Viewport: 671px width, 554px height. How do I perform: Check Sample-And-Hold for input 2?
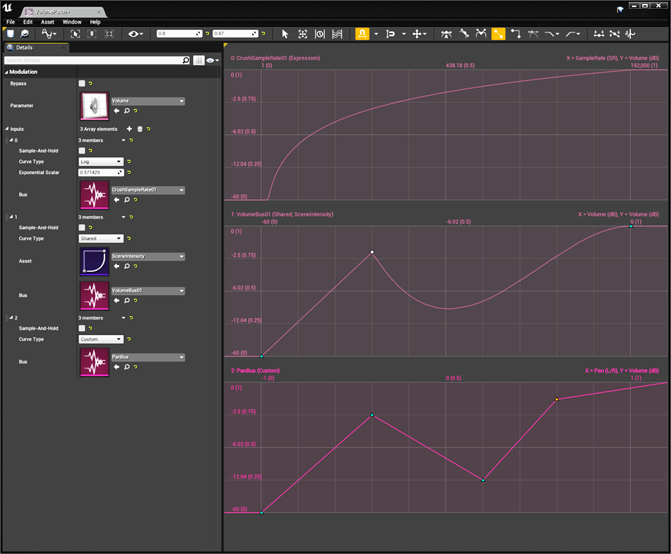click(x=82, y=328)
